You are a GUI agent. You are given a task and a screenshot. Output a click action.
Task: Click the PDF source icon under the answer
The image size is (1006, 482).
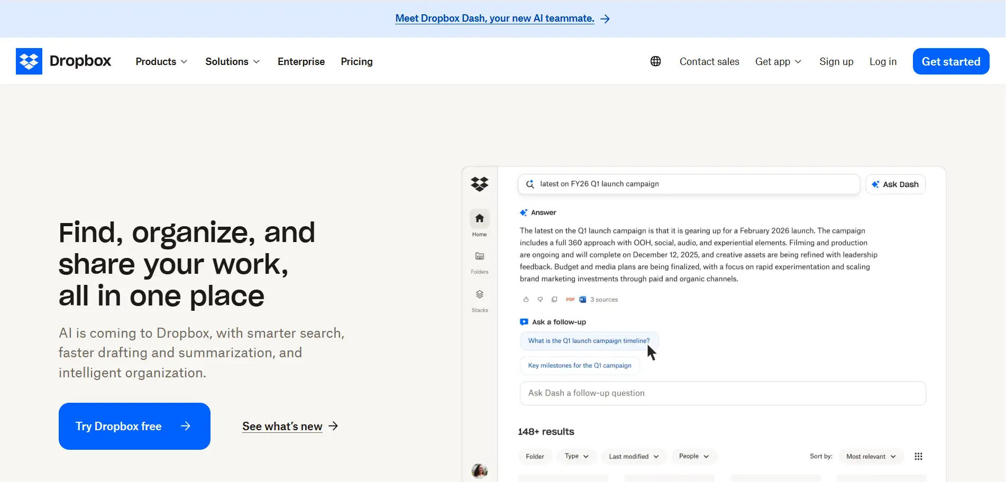pyautogui.click(x=570, y=299)
